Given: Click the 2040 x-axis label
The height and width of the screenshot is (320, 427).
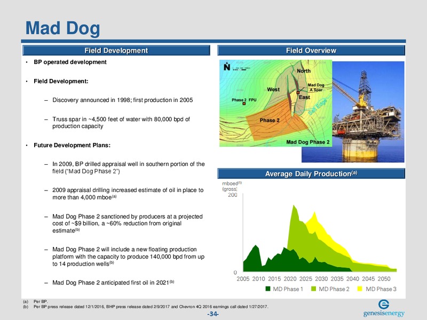Looking at the screenshot, I should [353, 279].
